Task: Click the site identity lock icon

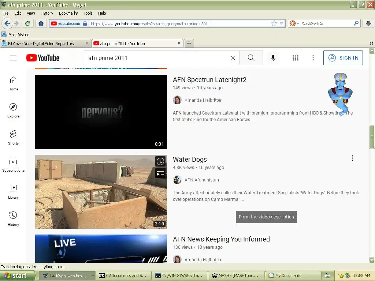Action: (x=85, y=23)
